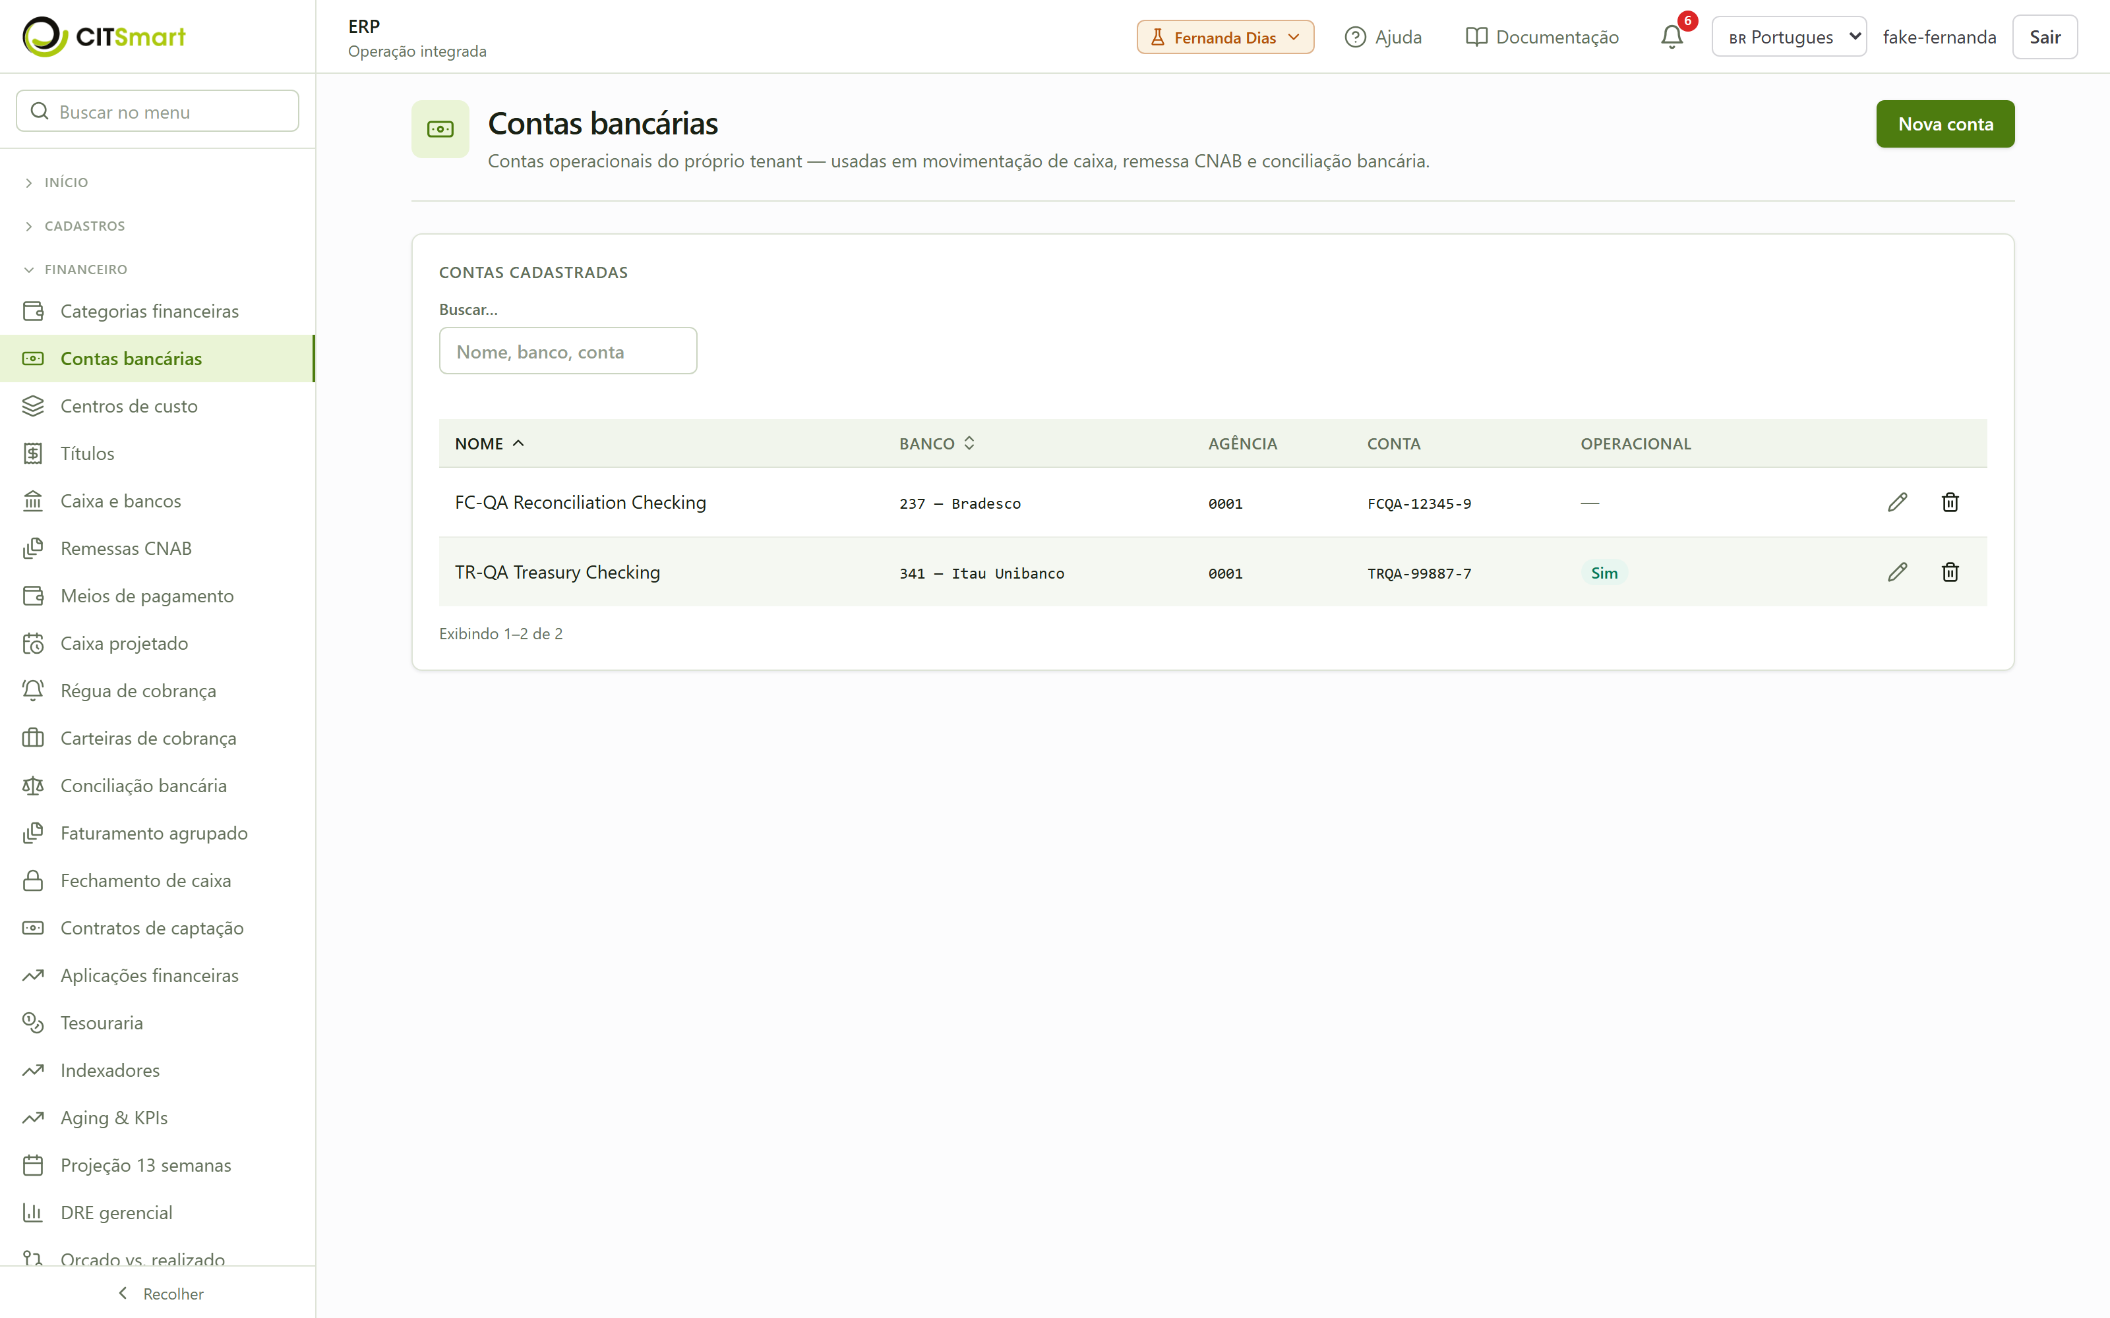Navigate to Caixa e bancos
This screenshot has width=2110, height=1318.
[158, 501]
